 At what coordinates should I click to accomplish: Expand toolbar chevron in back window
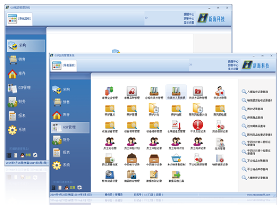point(146,18)
